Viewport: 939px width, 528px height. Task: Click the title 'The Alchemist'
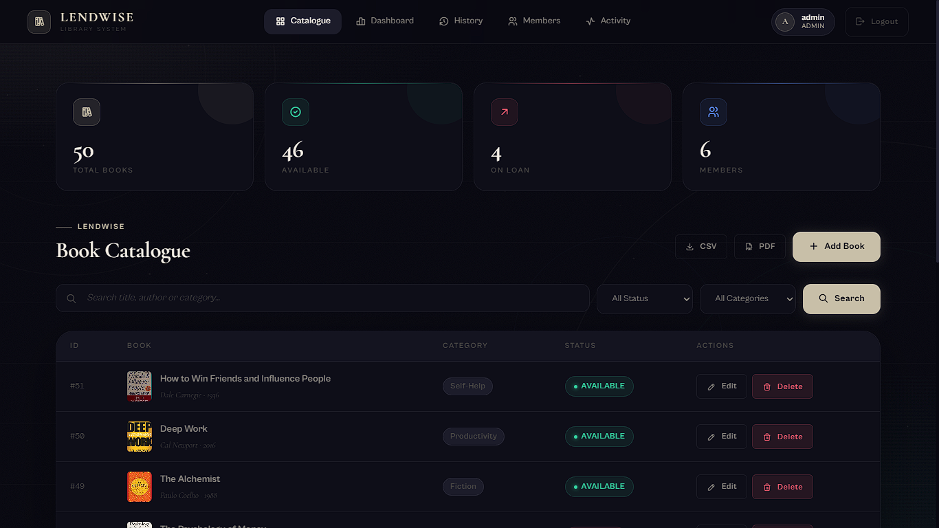tap(190, 479)
